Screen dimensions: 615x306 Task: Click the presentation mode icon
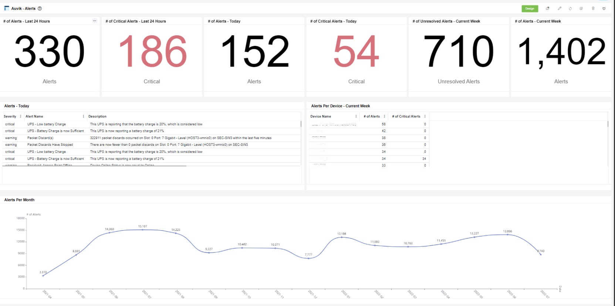click(x=604, y=9)
